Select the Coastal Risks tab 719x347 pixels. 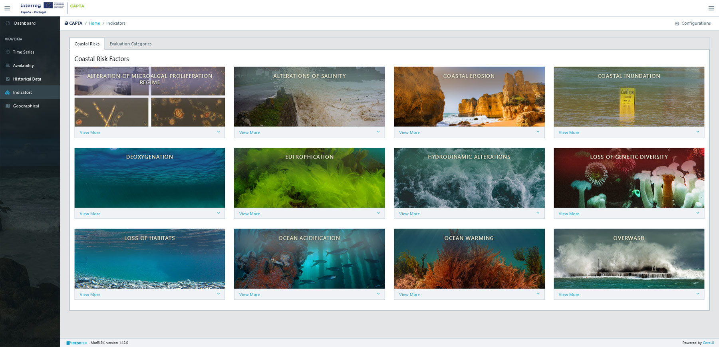tap(87, 44)
